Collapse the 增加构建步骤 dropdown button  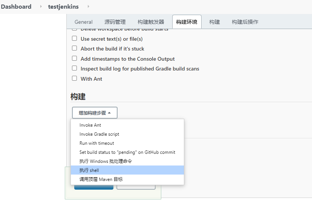pos(95,113)
